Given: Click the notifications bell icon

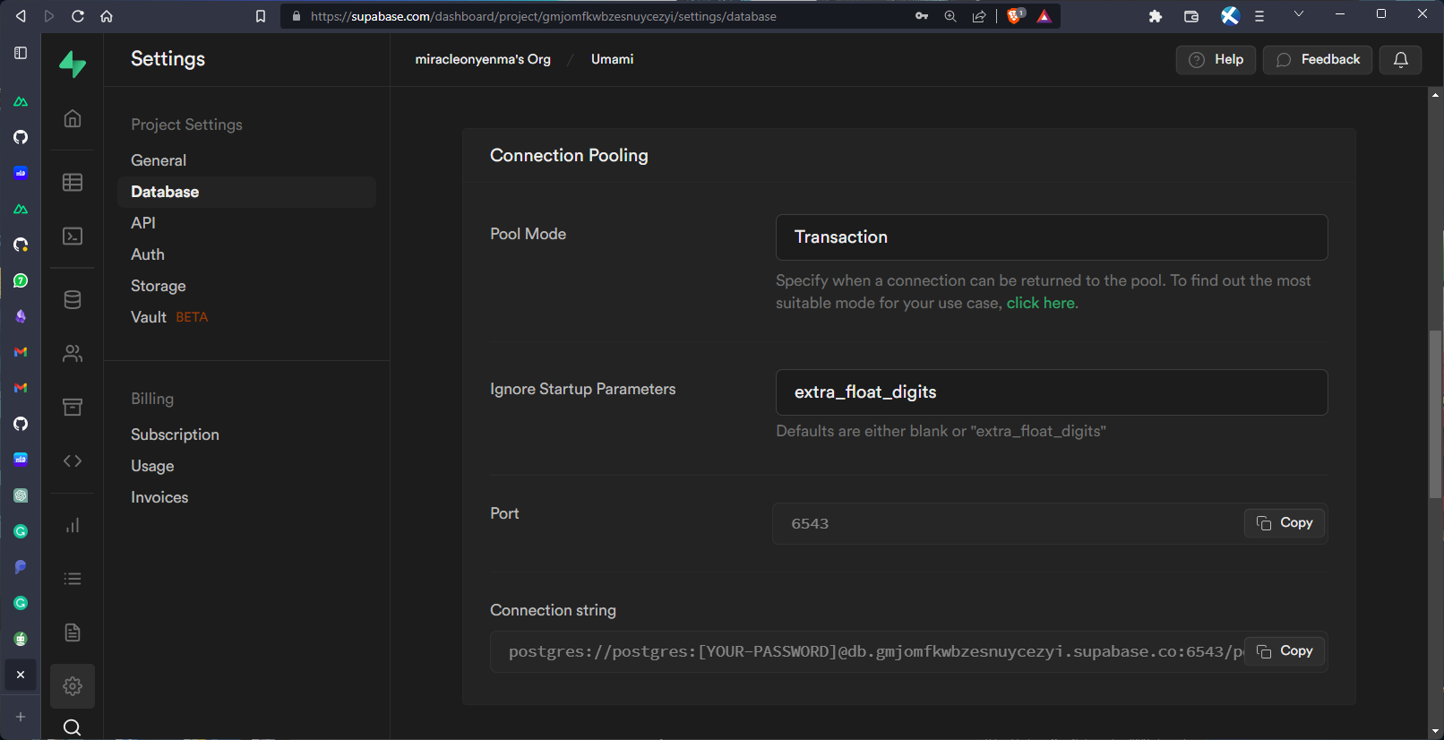Looking at the screenshot, I should point(1400,60).
